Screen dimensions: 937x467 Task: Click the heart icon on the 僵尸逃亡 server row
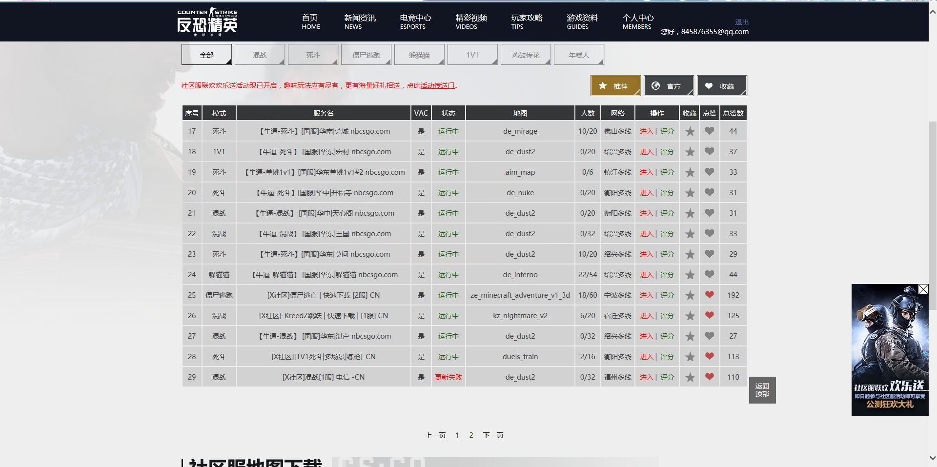(x=709, y=295)
